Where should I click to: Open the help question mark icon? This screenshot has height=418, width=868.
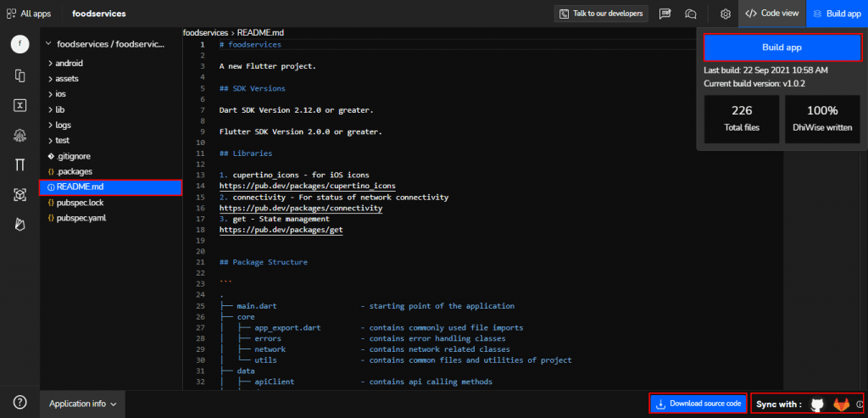(x=20, y=402)
